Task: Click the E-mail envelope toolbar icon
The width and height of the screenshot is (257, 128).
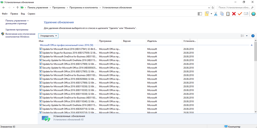Action: [246, 14]
